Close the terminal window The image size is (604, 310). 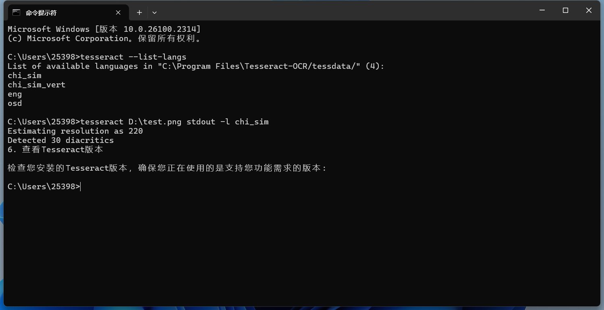coord(589,10)
